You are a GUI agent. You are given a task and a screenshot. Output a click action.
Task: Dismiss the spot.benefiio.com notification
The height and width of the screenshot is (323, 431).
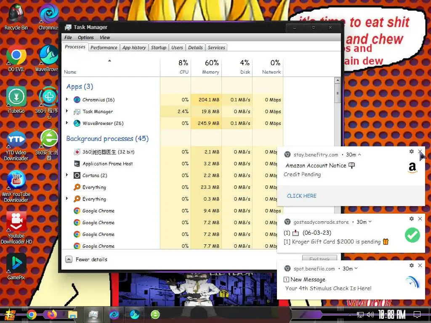420,265
